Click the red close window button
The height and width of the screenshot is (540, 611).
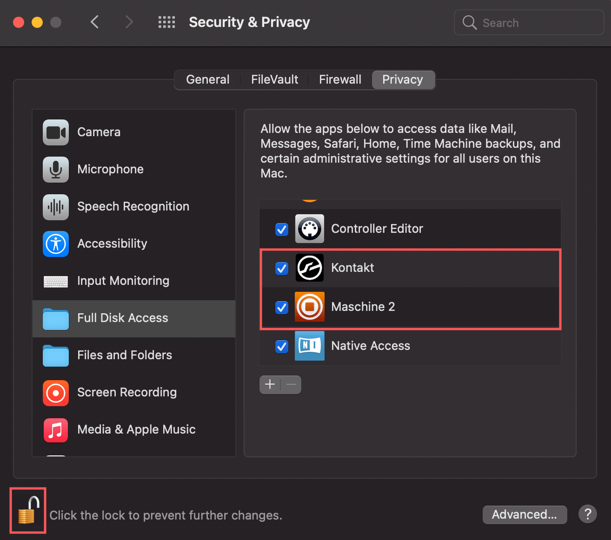click(x=19, y=22)
